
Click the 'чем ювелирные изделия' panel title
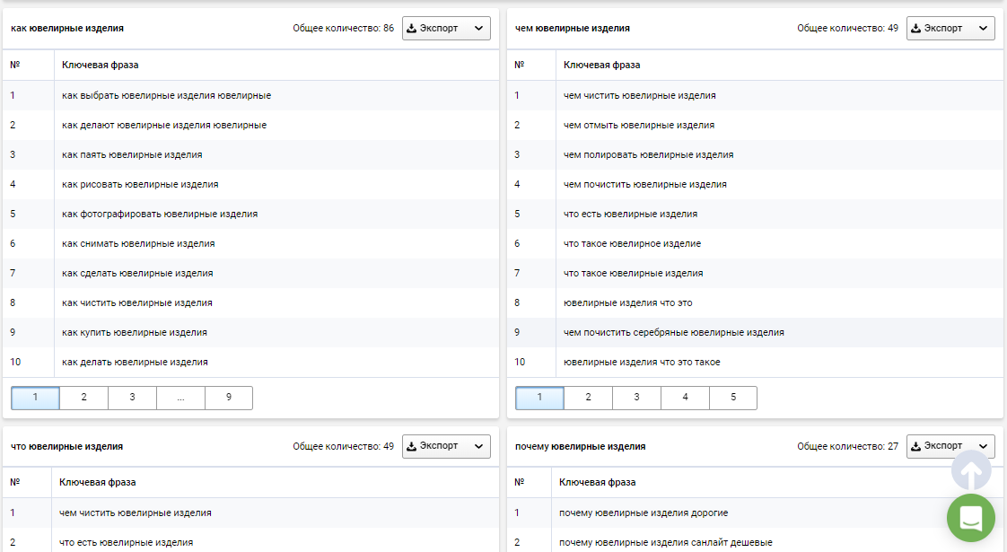(573, 29)
